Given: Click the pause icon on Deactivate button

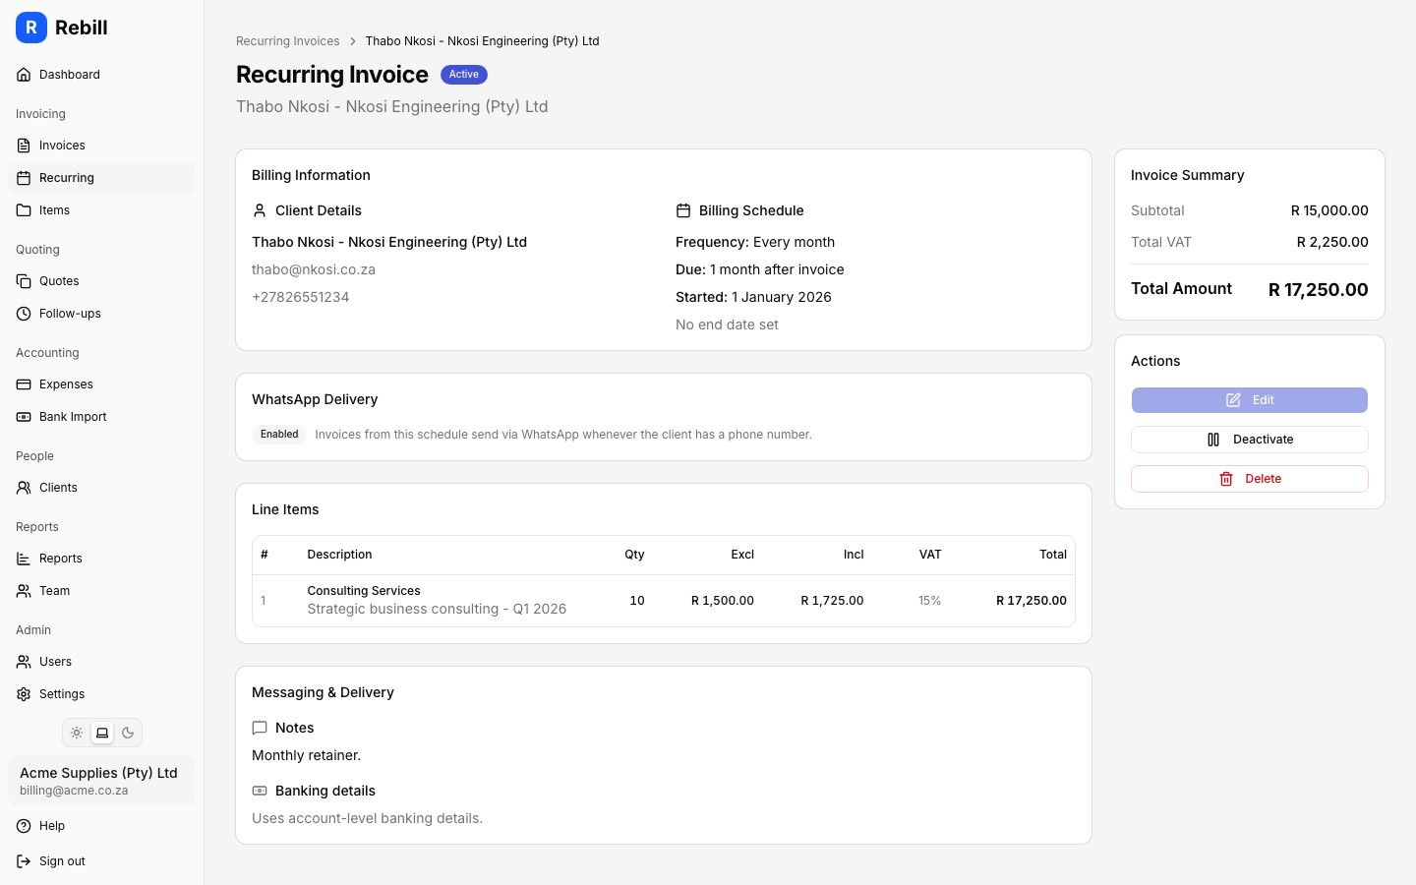Looking at the screenshot, I should click(x=1213, y=440).
